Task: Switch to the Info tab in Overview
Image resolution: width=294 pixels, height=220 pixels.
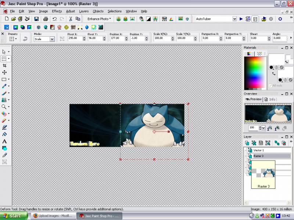Action: (x=270, y=99)
